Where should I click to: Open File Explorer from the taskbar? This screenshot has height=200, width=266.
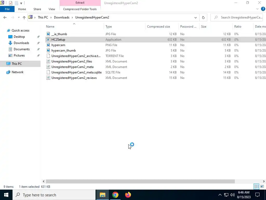pyautogui.click(x=102, y=195)
